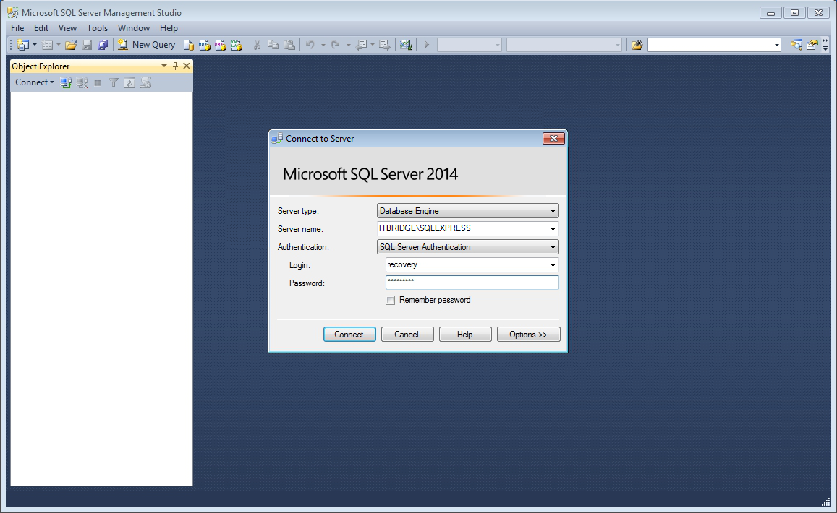Click the Filter funnel icon in Object Explorer
837x513 pixels.
coord(113,82)
